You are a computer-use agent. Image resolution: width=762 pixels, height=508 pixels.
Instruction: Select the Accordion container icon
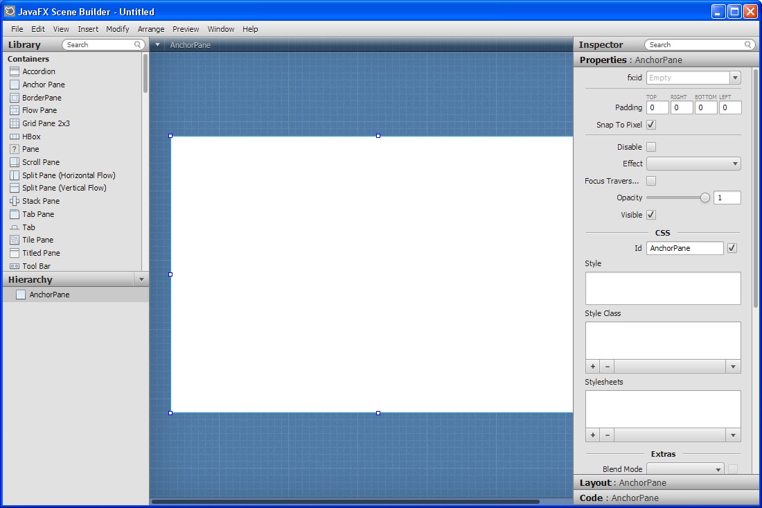tap(15, 71)
